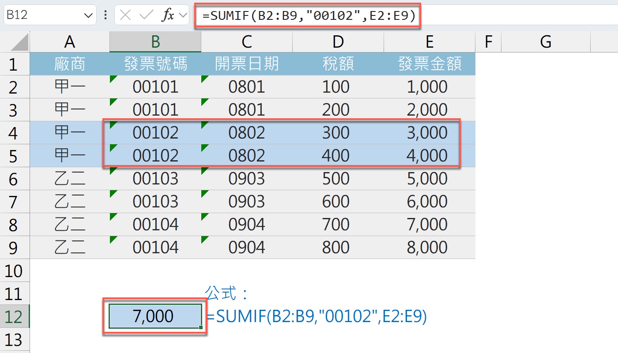Select cell with amount 2,000
The width and height of the screenshot is (618, 353).
tap(430, 110)
